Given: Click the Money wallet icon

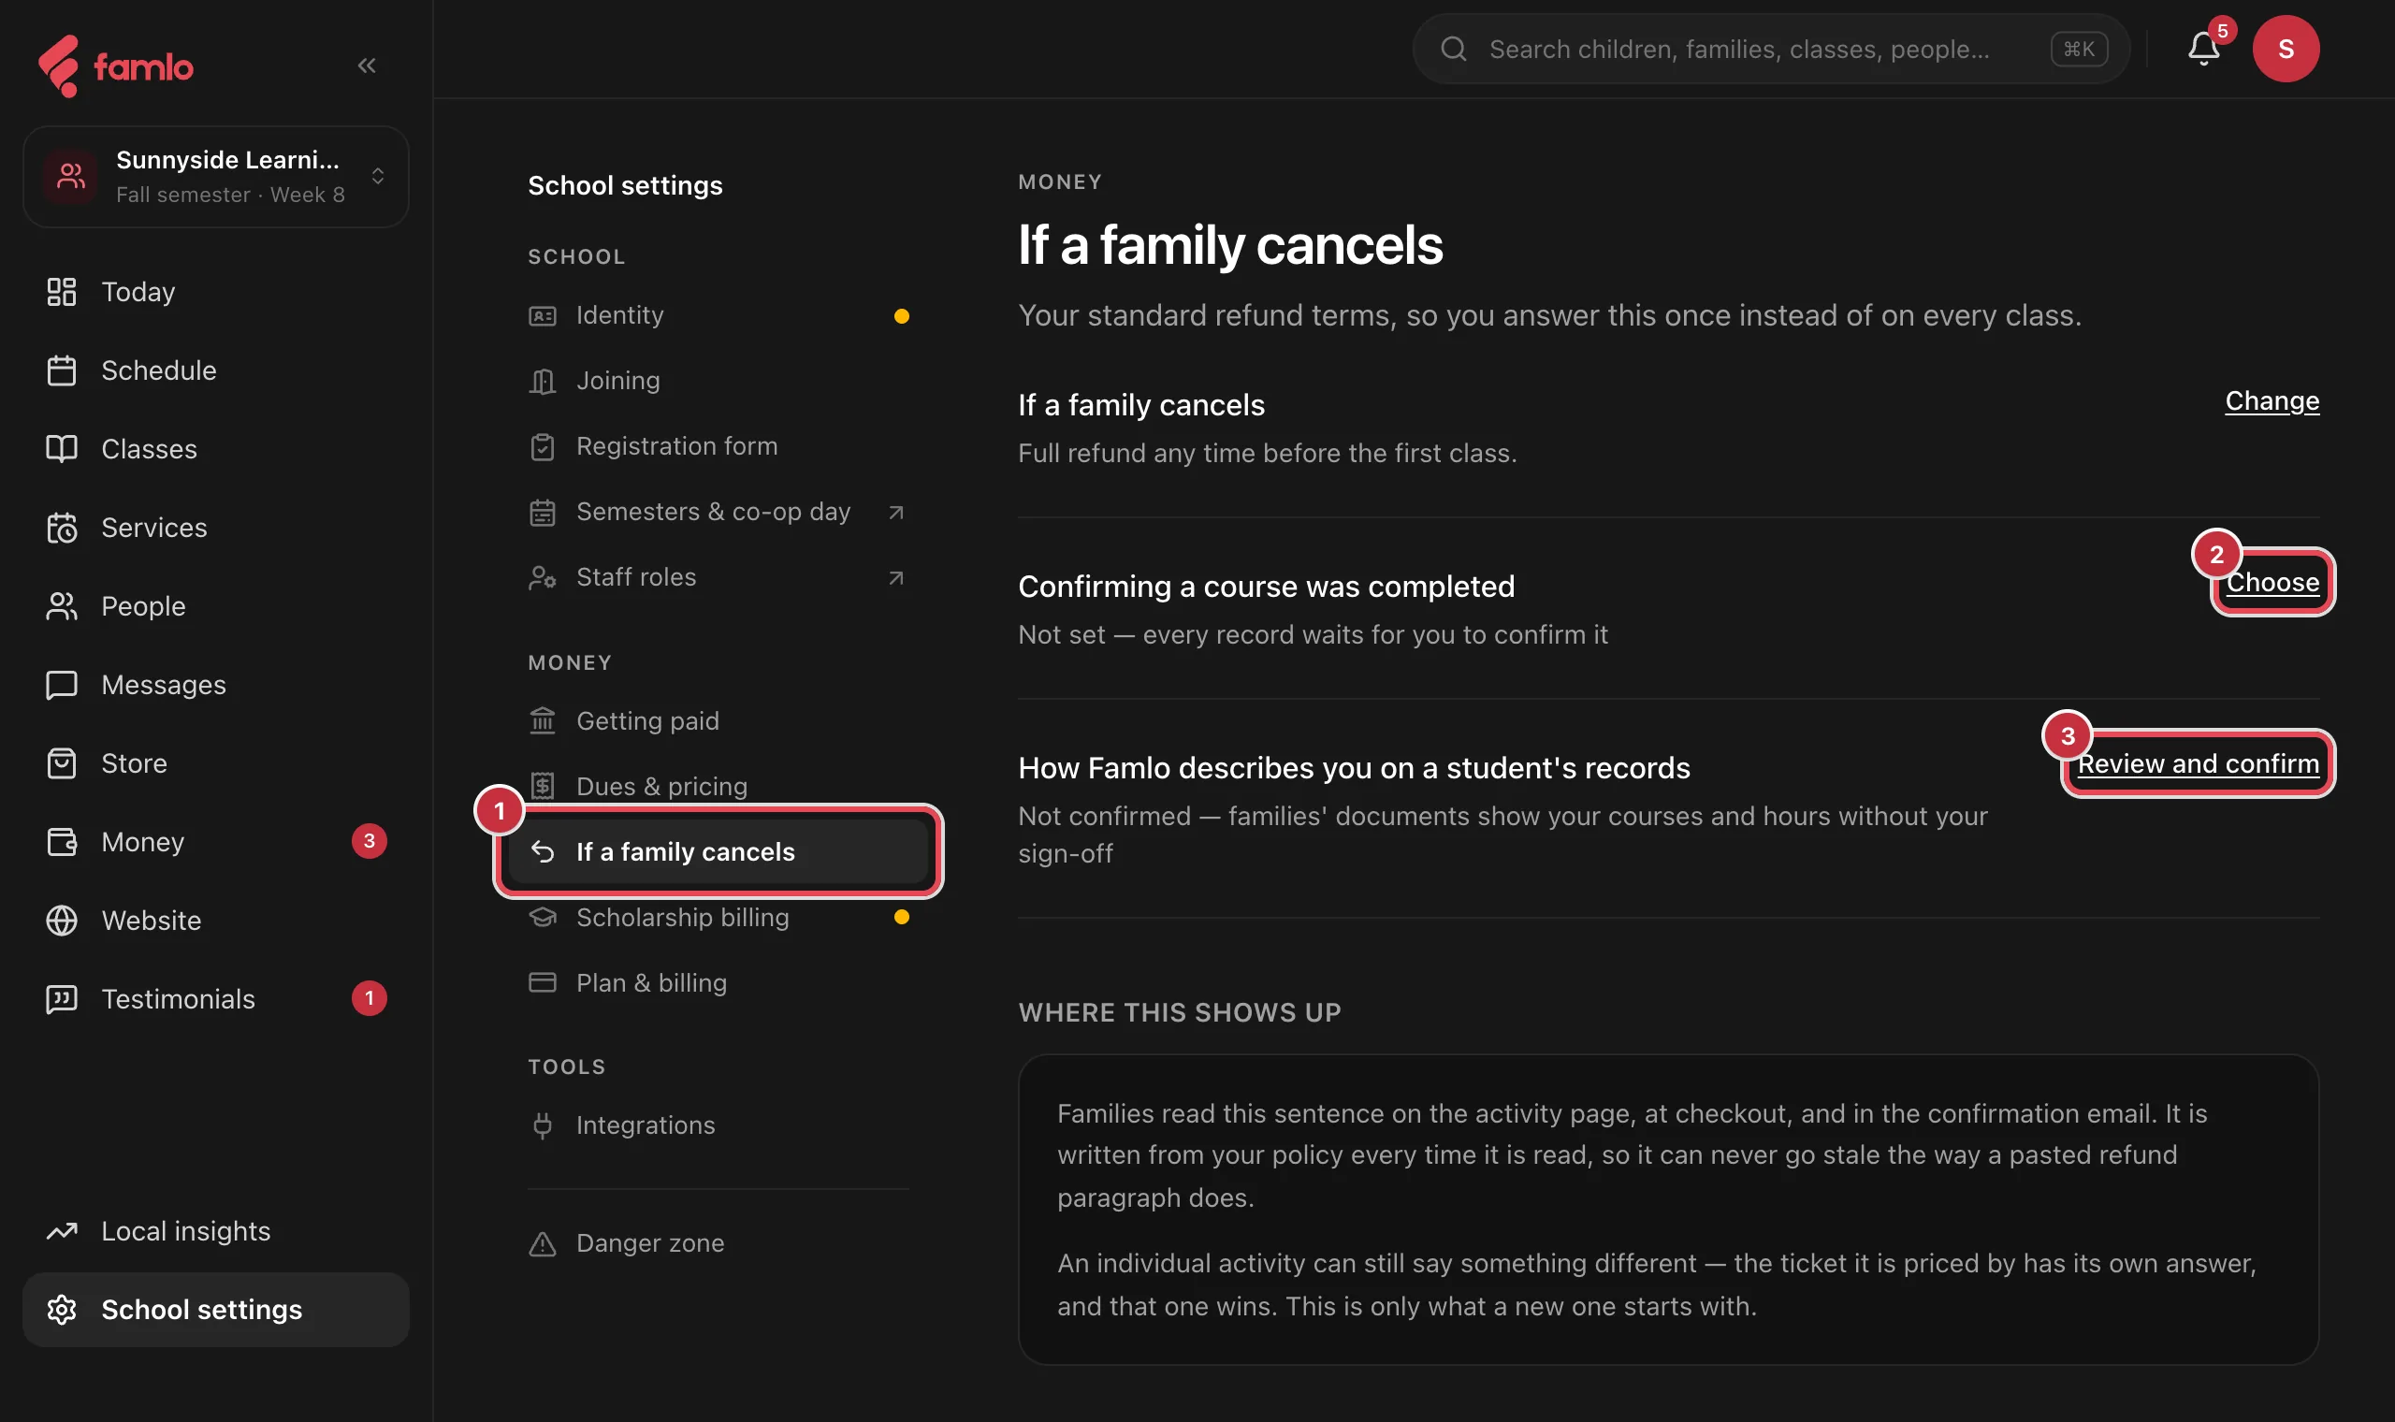Looking at the screenshot, I should (62, 841).
